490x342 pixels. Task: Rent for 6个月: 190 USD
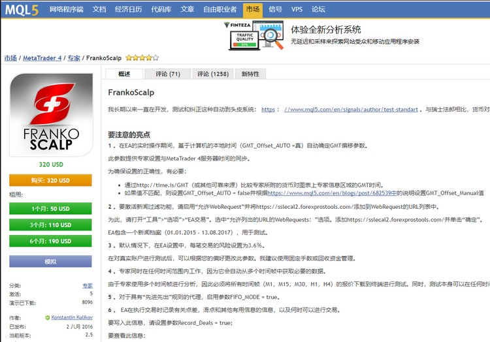pos(50,241)
